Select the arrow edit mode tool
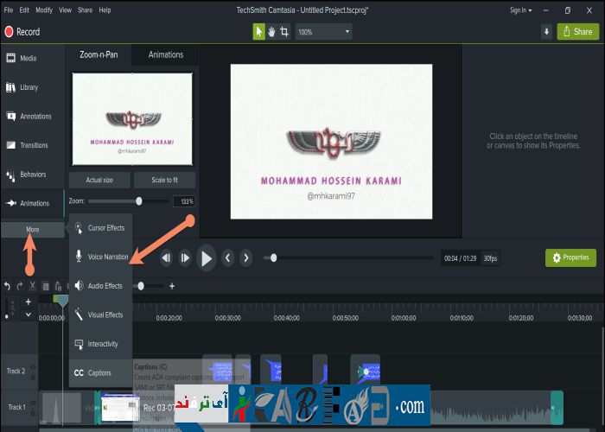 pyautogui.click(x=258, y=32)
